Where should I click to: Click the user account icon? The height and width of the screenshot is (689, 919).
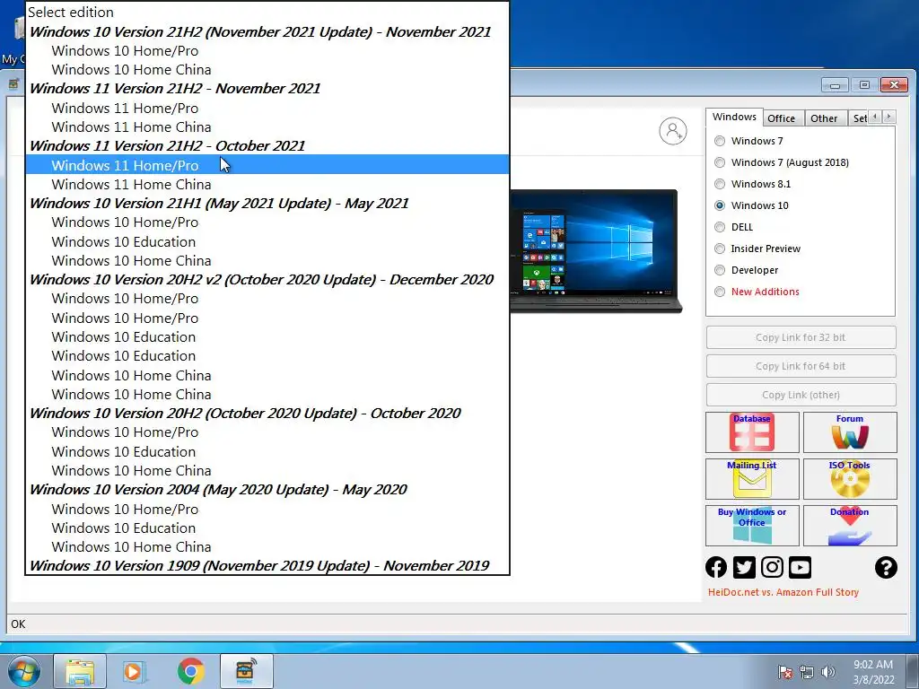pyautogui.click(x=673, y=131)
